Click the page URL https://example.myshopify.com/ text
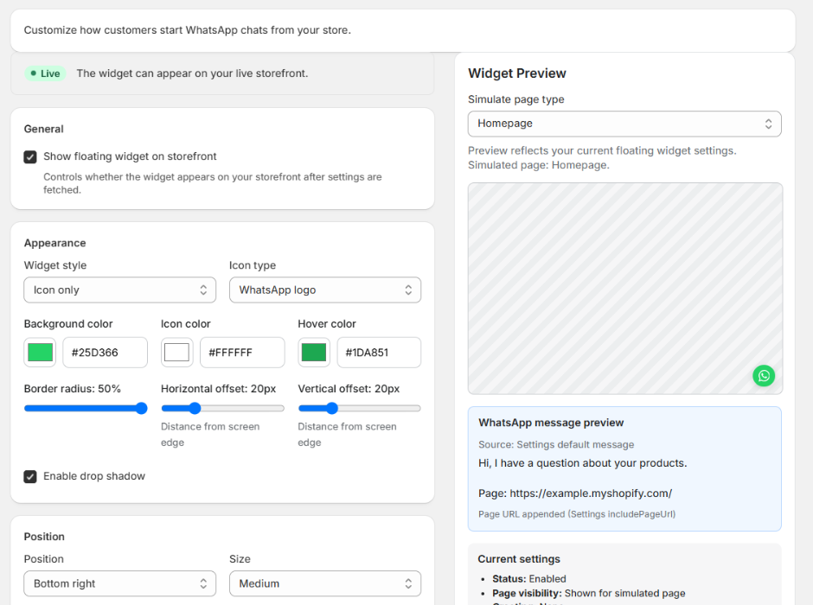 pos(591,494)
